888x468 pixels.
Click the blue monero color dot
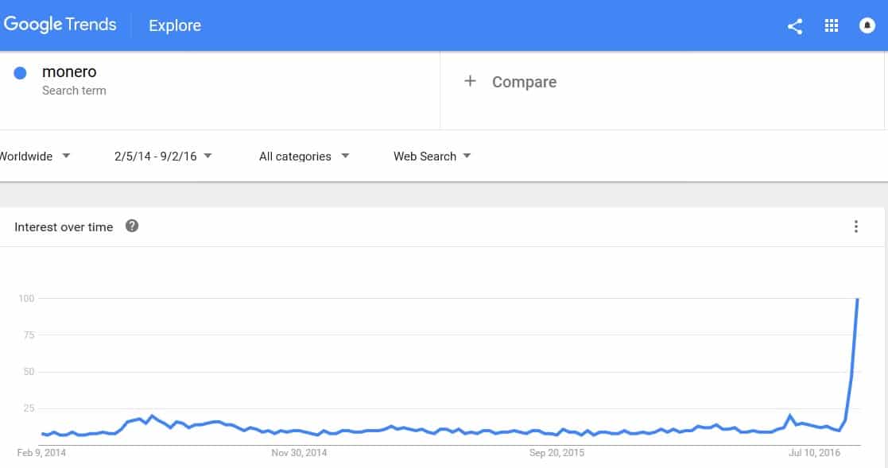click(20, 73)
